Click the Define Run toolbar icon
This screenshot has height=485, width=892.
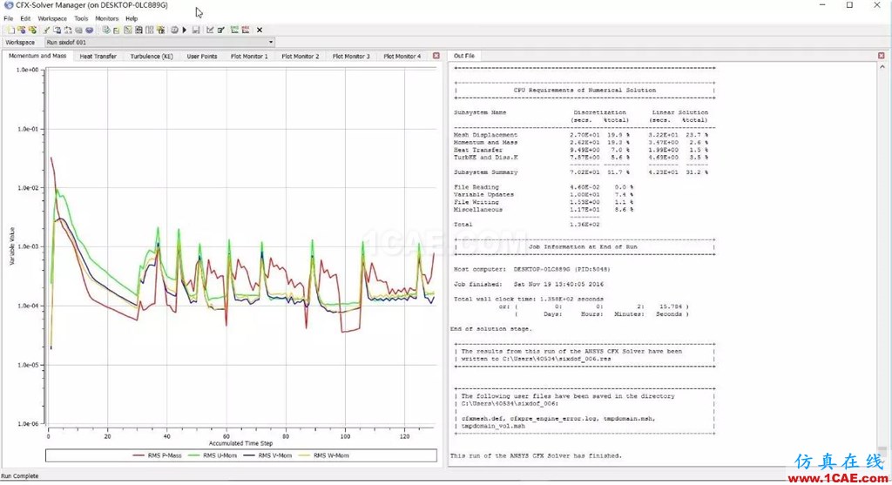[10, 30]
